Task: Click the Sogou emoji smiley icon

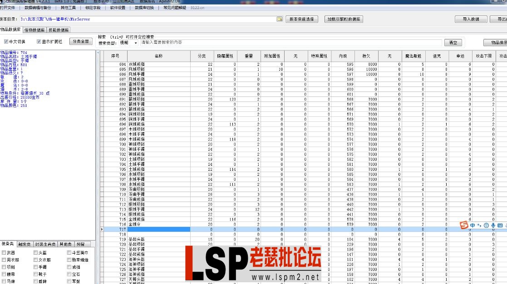Action: coord(486,225)
